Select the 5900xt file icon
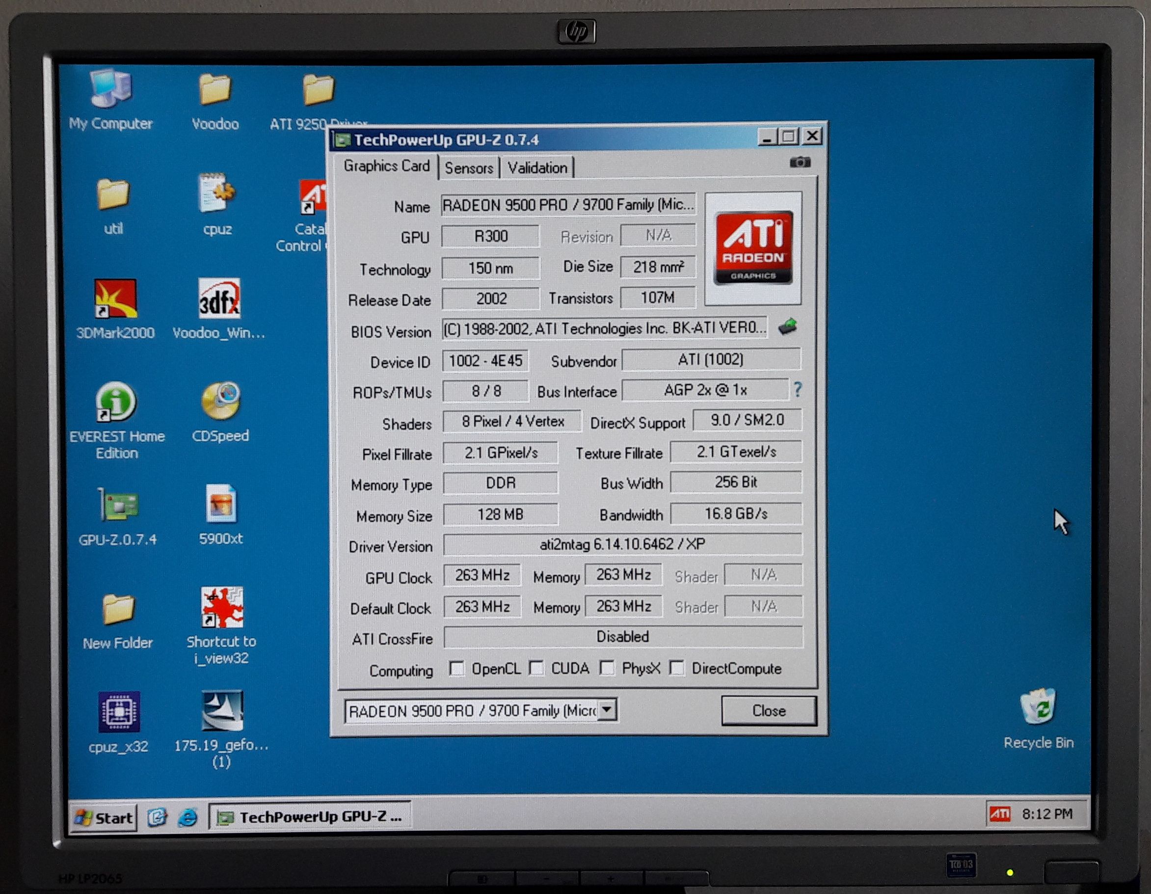Image resolution: width=1151 pixels, height=894 pixels. pyautogui.click(x=221, y=503)
